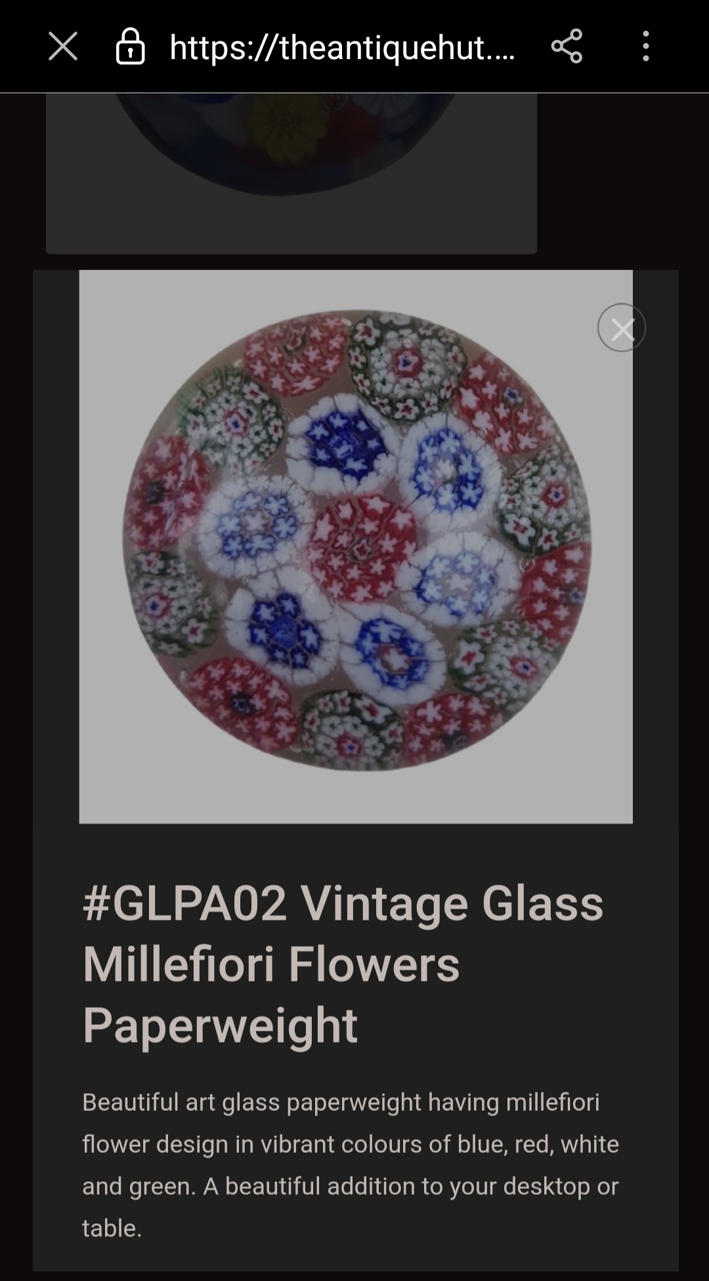Screen dimensions: 709x1281
Task: Tap the enlarged millefiori paperweight photo
Action: [356, 540]
